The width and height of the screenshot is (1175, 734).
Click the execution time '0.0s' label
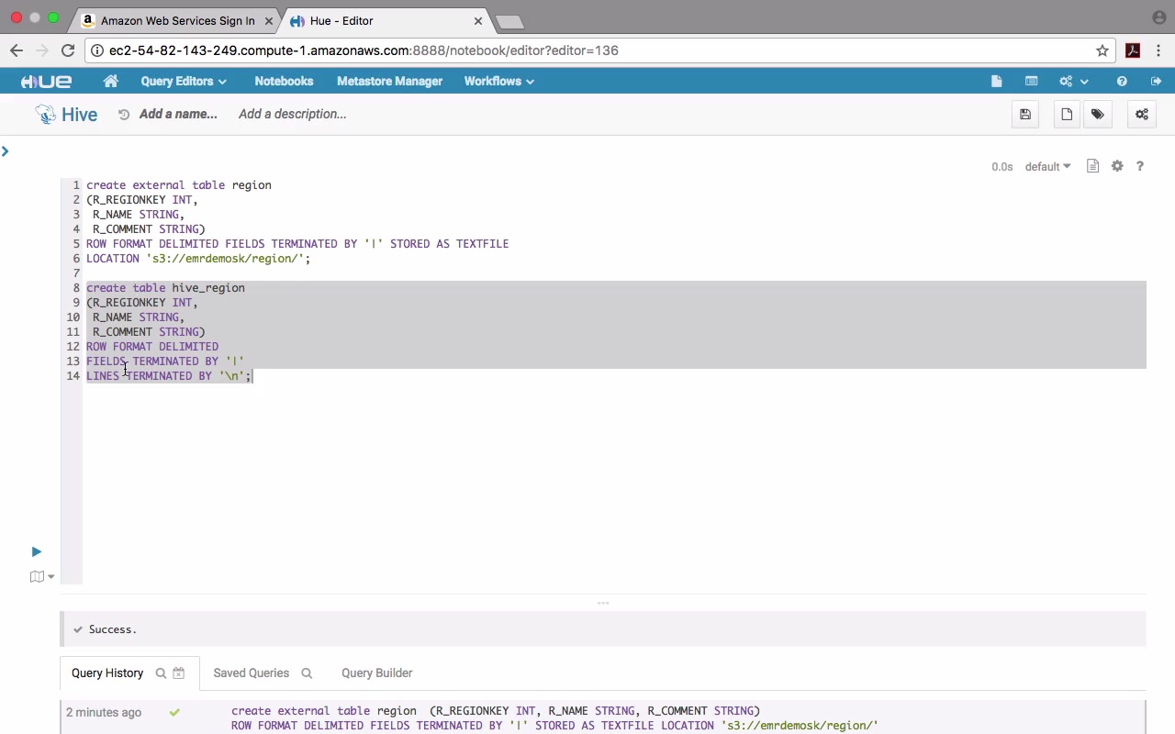(x=1002, y=167)
